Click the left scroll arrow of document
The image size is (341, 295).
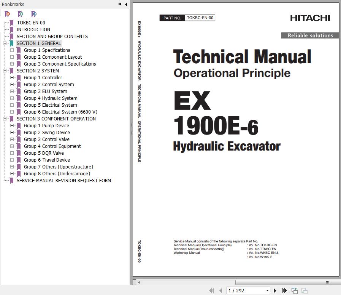[x=139, y=282]
